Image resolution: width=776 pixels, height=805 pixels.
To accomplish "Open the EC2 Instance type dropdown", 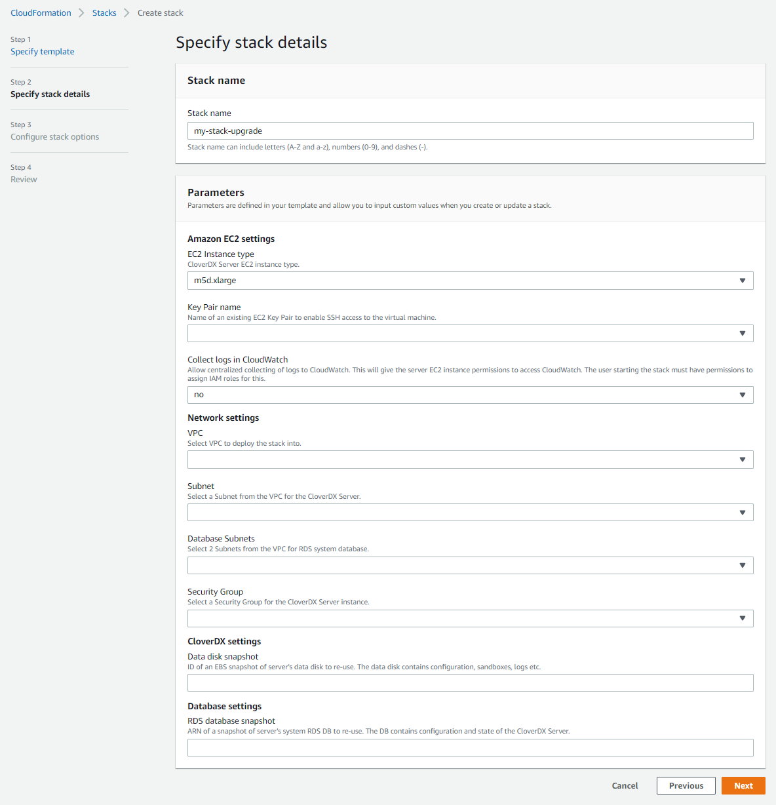I will [x=470, y=280].
